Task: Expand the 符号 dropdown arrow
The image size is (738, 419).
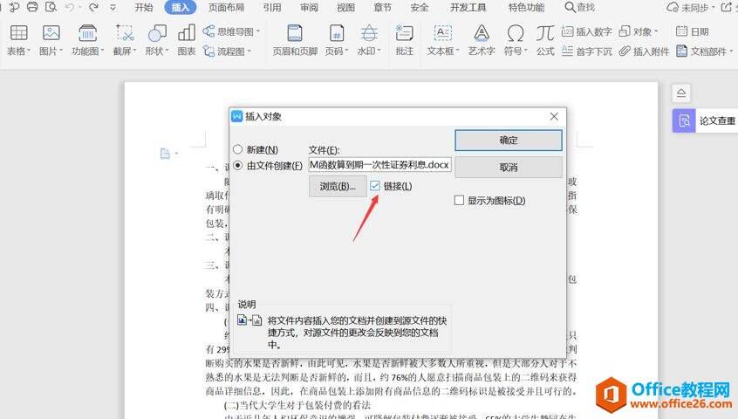Action: point(525,51)
